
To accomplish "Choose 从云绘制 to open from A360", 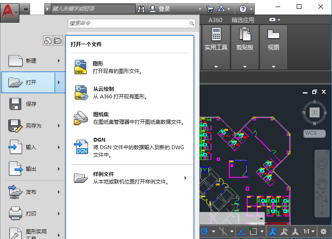I will (130, 92).
